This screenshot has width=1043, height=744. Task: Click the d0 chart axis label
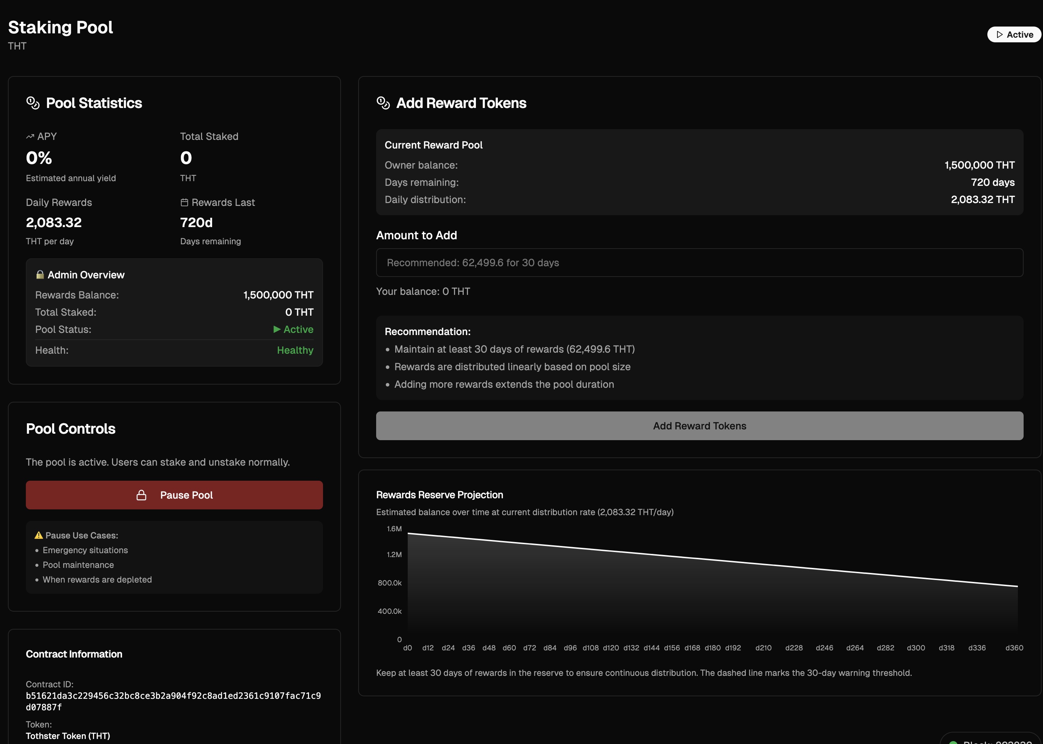pos(407,648)
